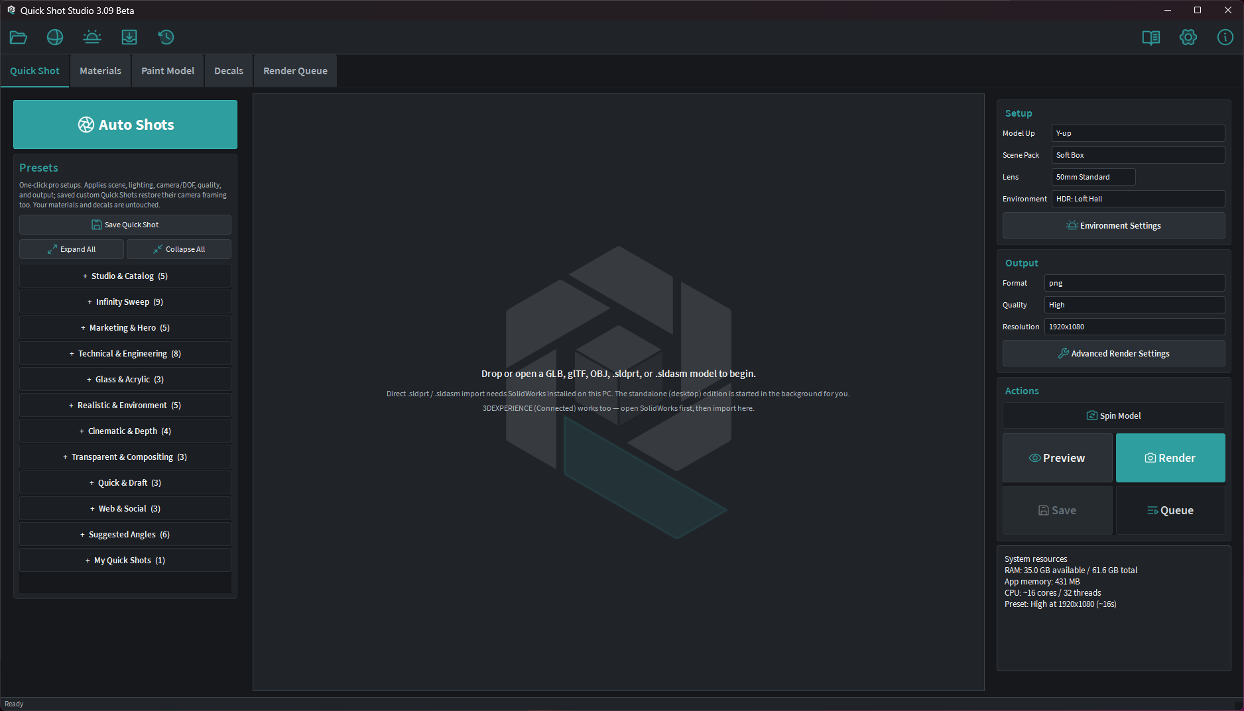Expand Technical & Engineering preset group
The height and width of the screenshot is (711, 1244).
click(x=125, y=353)
